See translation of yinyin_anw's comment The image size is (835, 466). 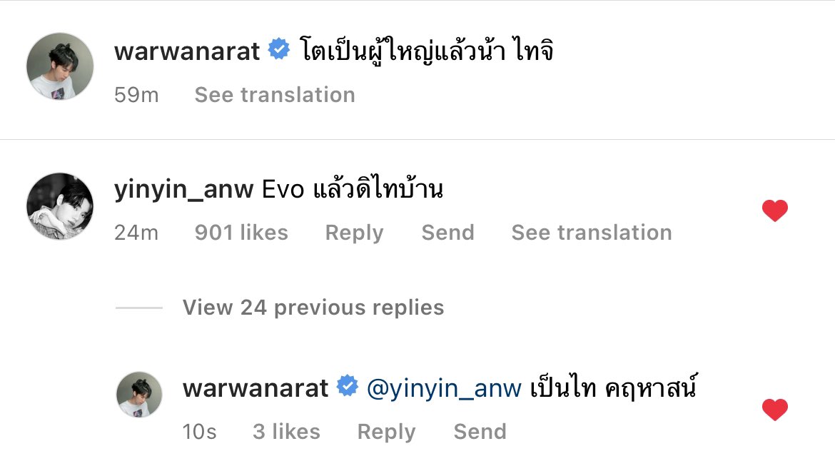pyautogui.click(x=592, y=233)
